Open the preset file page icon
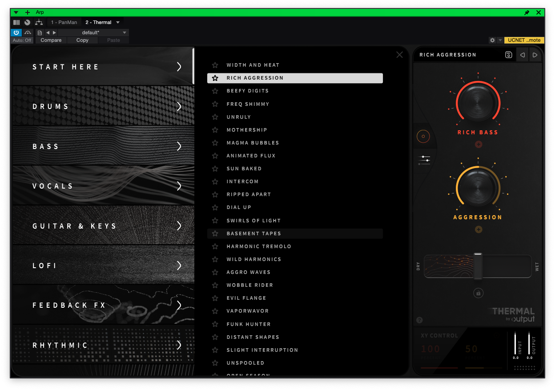Viewport: 555px width, 390px height. (x=40, y=33)
